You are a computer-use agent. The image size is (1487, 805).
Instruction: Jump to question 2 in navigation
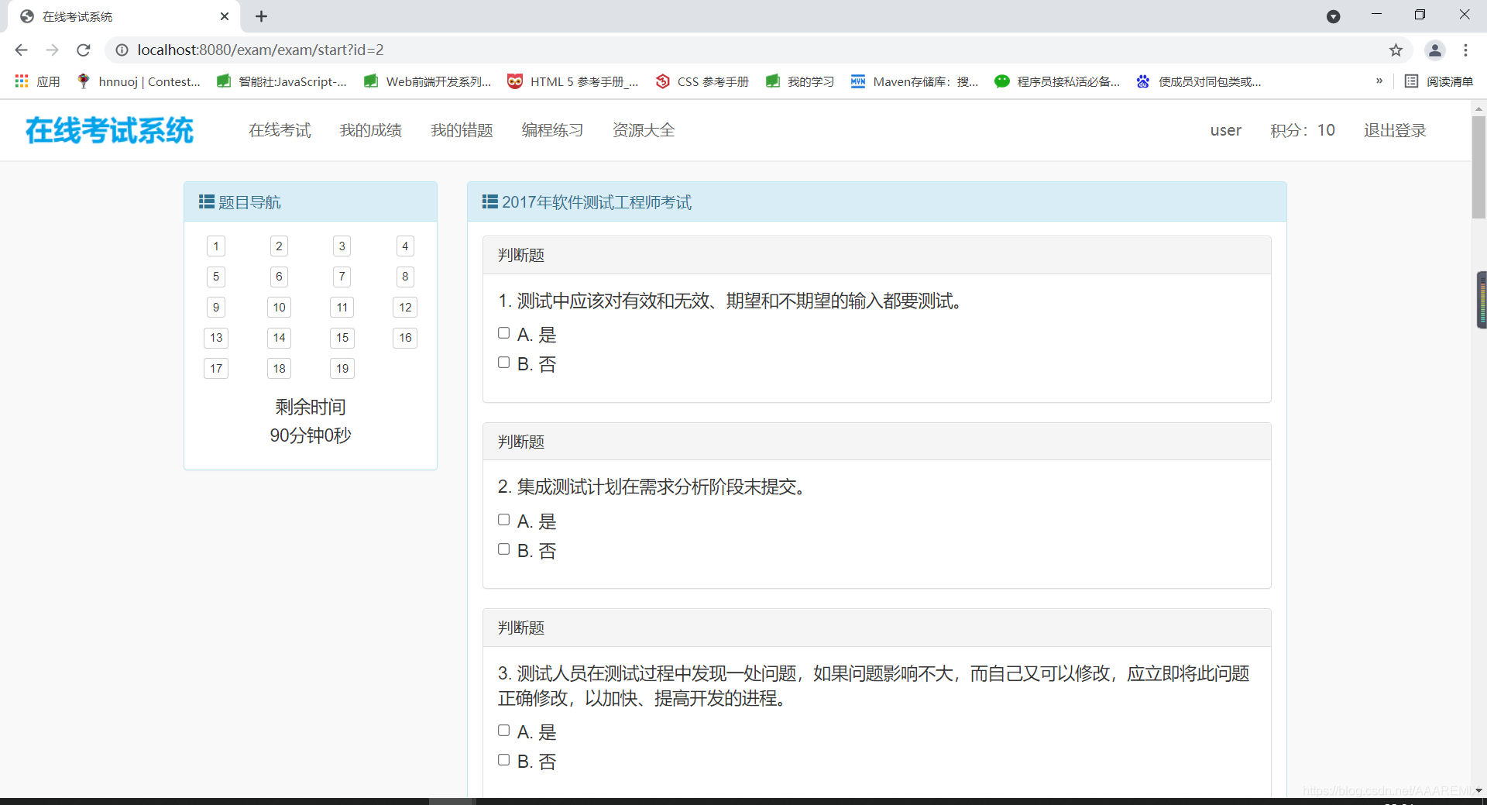[279, 246]
